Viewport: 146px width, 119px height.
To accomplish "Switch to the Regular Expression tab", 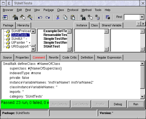I will click(x=109, y=57).
